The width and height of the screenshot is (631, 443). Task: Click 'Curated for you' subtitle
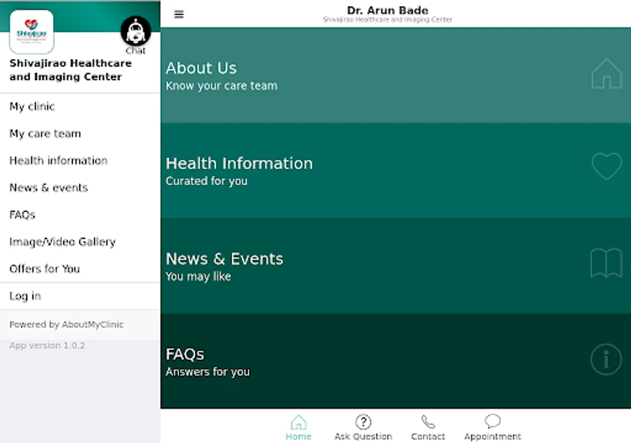[207, 181]
